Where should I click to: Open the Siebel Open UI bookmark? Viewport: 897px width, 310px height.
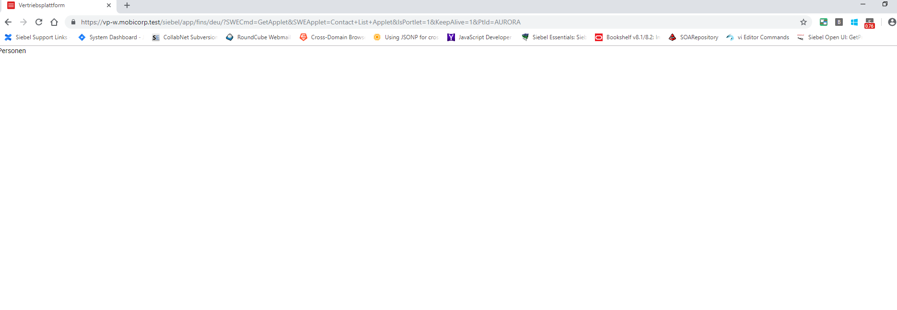pos(829,37)
